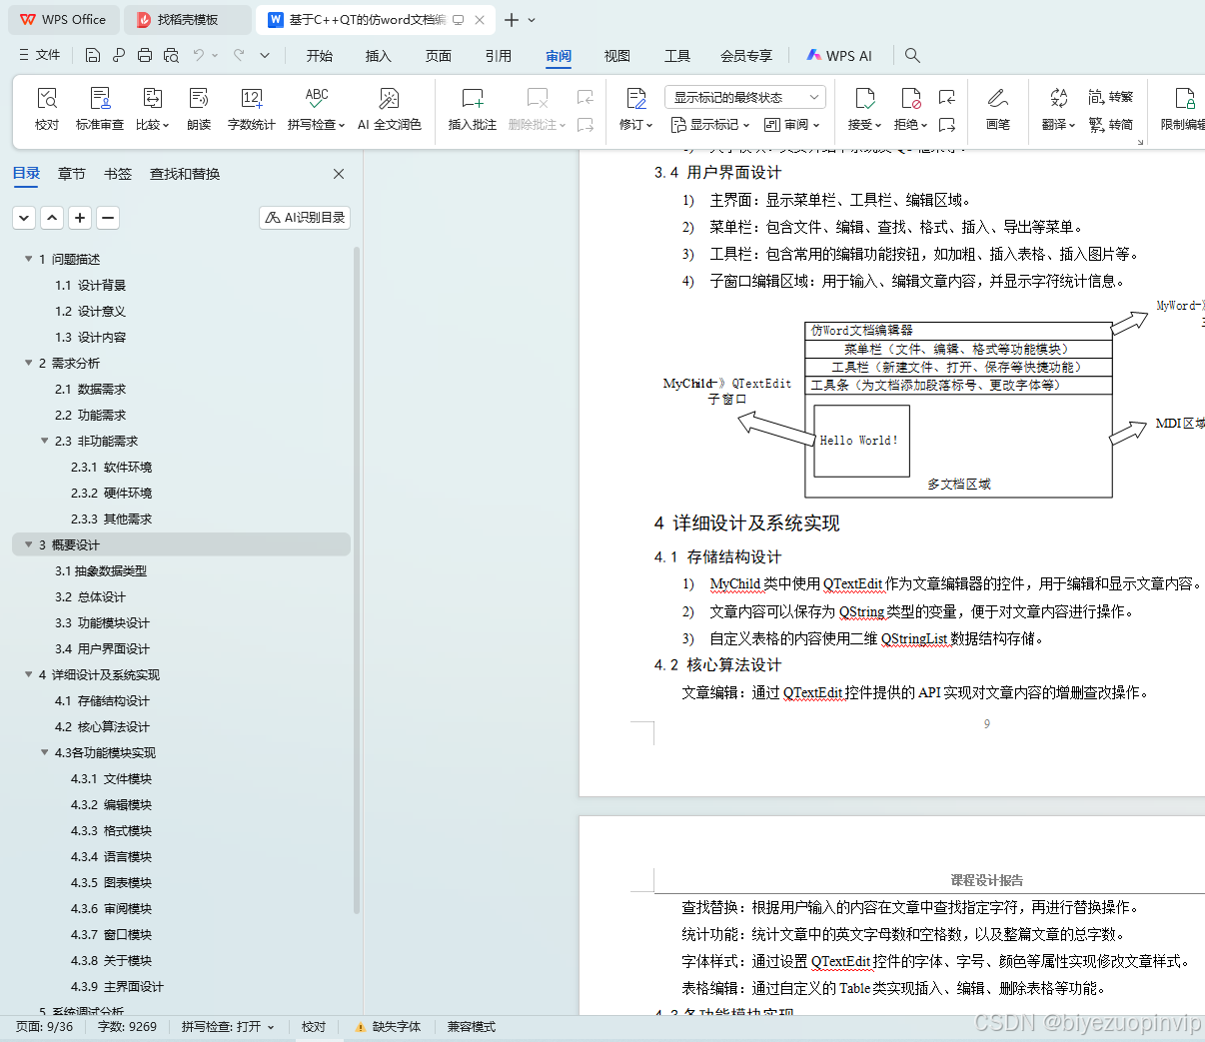Switch to 查找和替换 navigation tab
The height and width of the screenshot is (1042, 1205).
click(185, 174)
